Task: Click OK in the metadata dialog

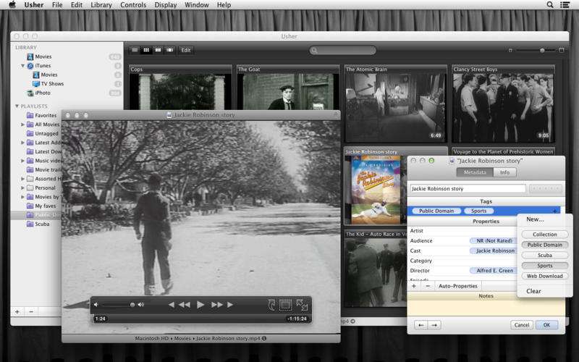Action: pos(546,325)
